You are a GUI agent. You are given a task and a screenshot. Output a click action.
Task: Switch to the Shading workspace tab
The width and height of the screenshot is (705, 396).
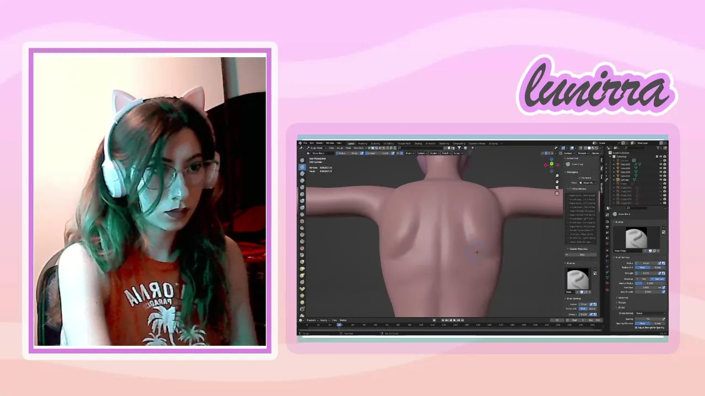pos(418,143)
